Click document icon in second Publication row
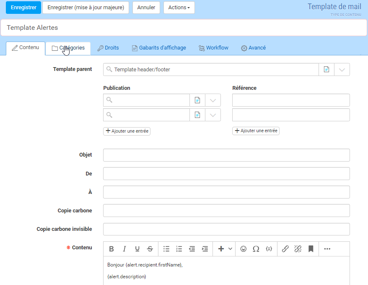The image size is (368, 285). pos(197,115)
